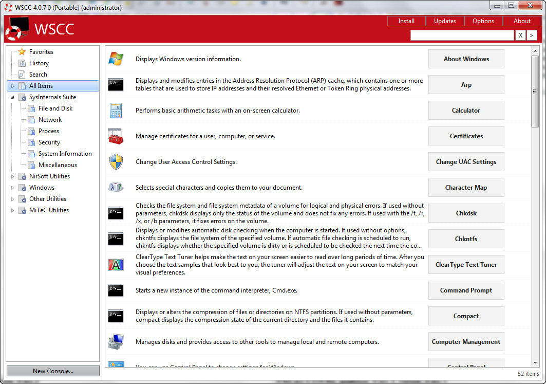Screen dimensions: 546x384
Task: Open the Updates menu
Action: click(445, 21)
